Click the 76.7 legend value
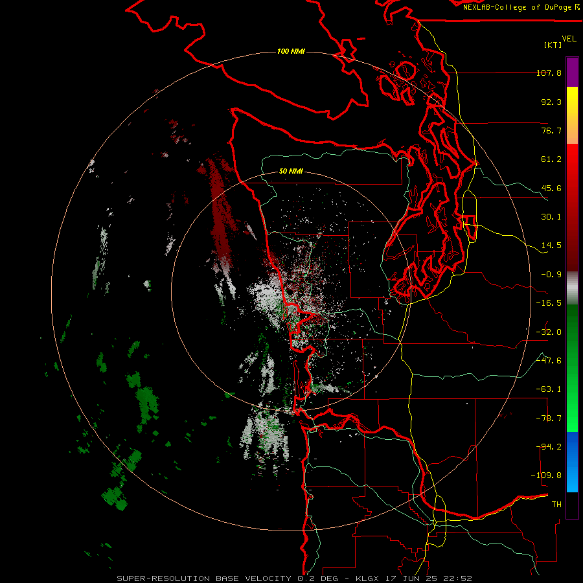 tap(551, 130)
